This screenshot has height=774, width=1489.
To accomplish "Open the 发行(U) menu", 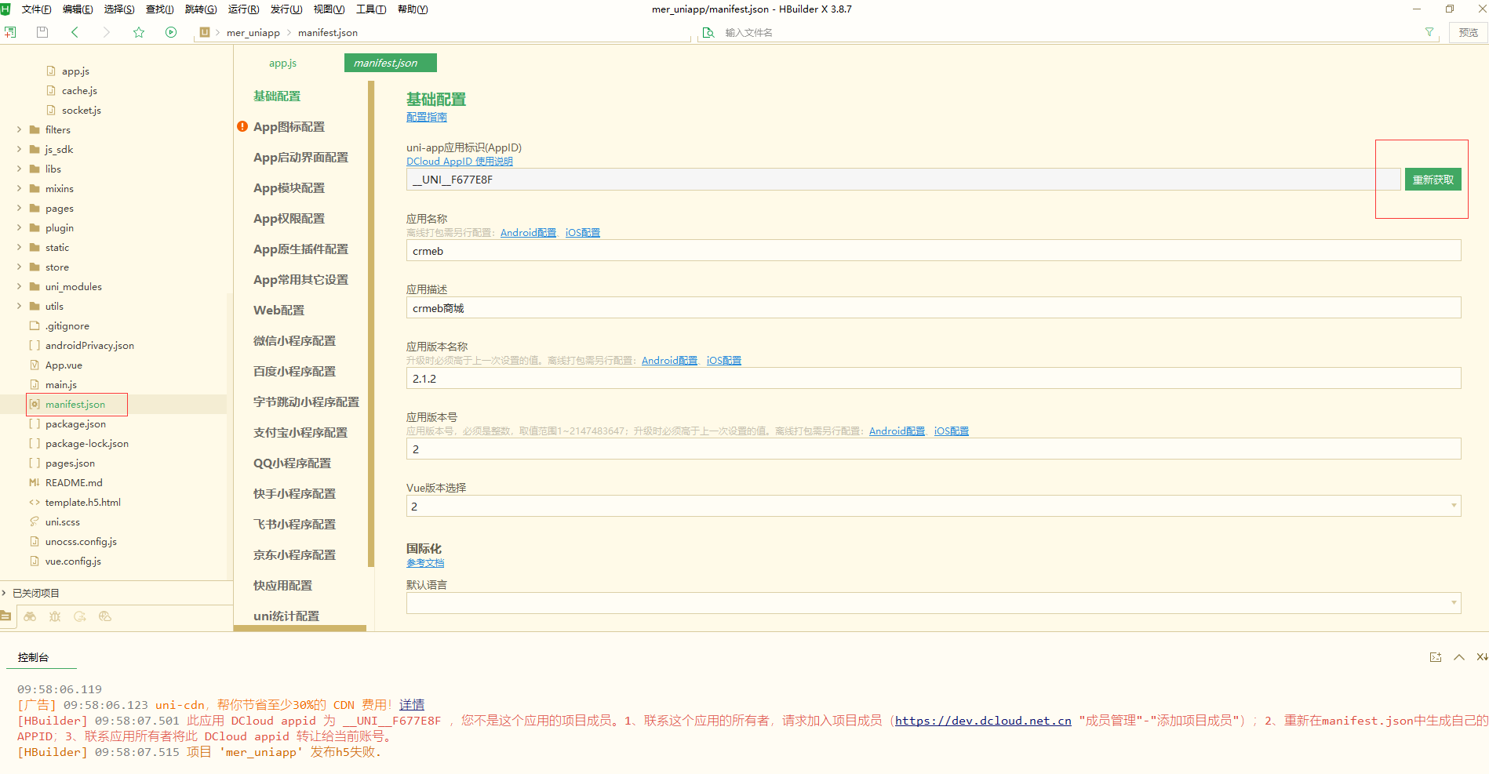I will click(286, 9).
